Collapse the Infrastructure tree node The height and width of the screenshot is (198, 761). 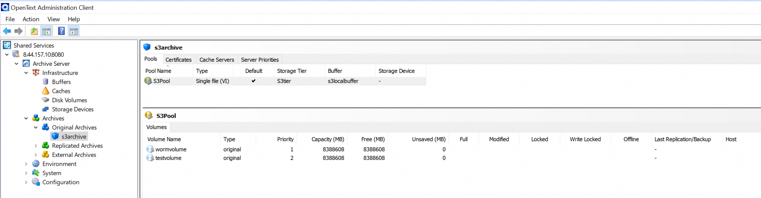(26, 73)
